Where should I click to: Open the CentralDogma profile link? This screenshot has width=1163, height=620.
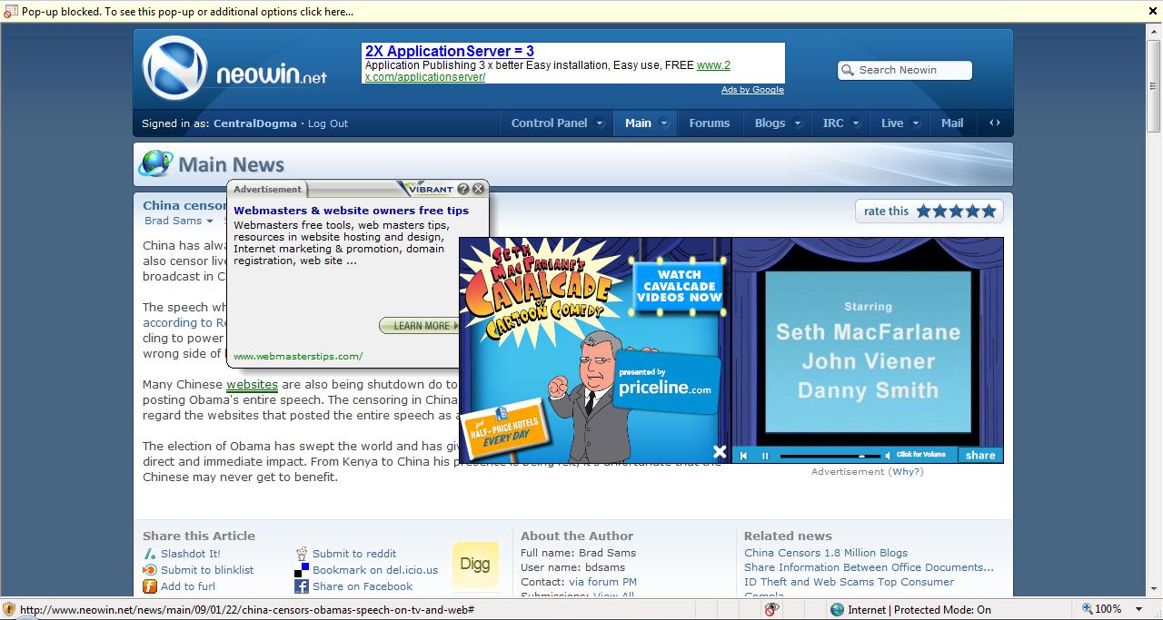tap(254, 123)
